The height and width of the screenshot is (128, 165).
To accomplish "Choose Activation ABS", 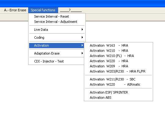I will coord(118,98).
